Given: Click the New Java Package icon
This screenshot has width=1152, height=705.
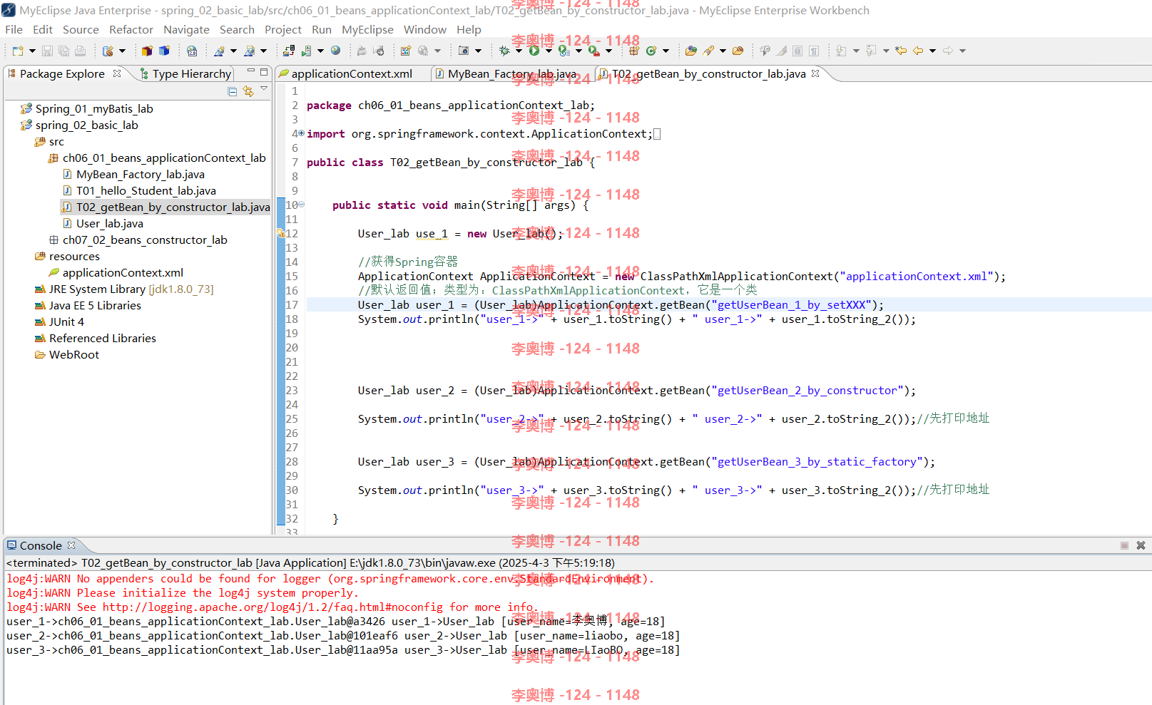Looking at the screenshot, I should pos(634,51).
